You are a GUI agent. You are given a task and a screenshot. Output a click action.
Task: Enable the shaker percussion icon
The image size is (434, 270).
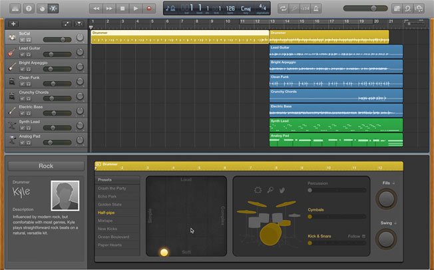pos(270,190)
